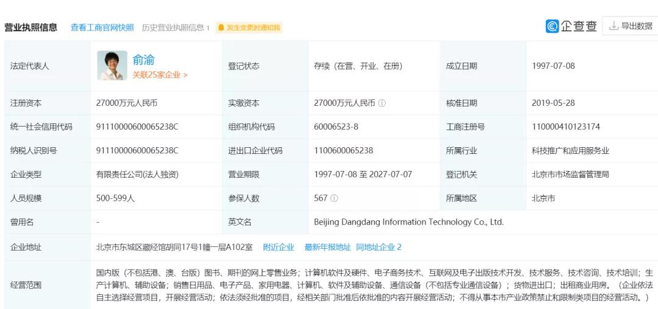Click the 成立日期 label cell
The height and width of the screenshot is (309, 658).
tap(483, 66)
